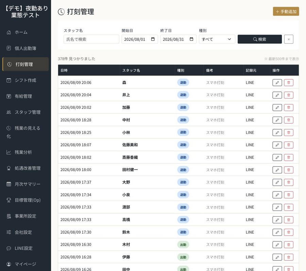The height and width of the screenshot is (271, 306).
Task: Delete the 井上 punch record
Action: tap(288, 95)
